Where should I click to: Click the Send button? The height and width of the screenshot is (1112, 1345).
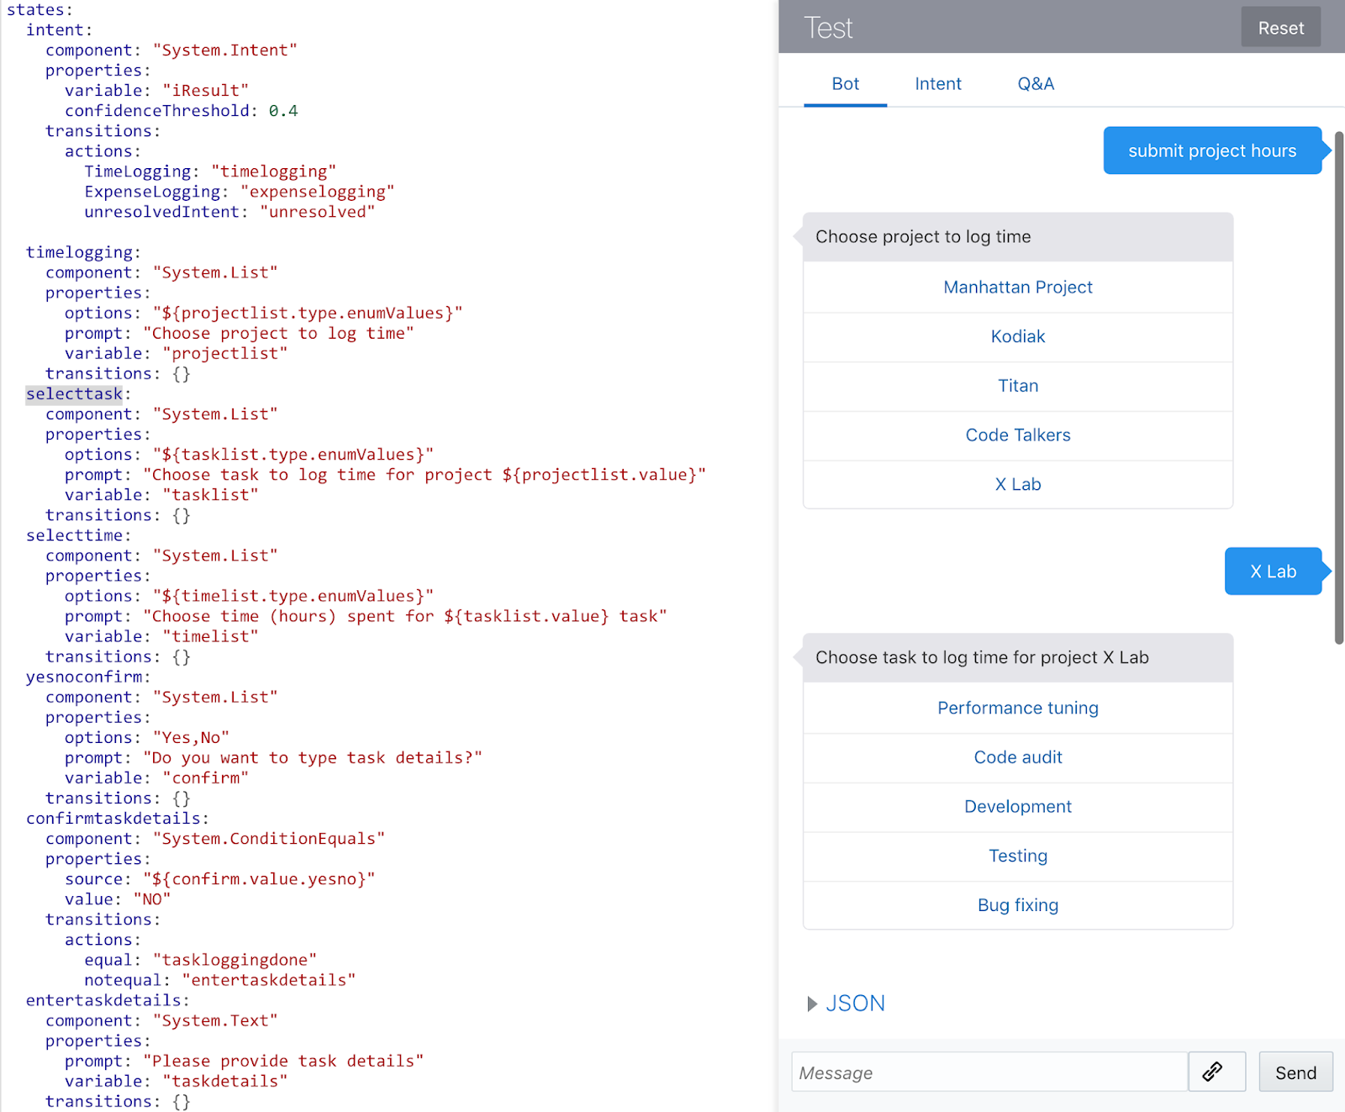(x=1295, y=1072)
